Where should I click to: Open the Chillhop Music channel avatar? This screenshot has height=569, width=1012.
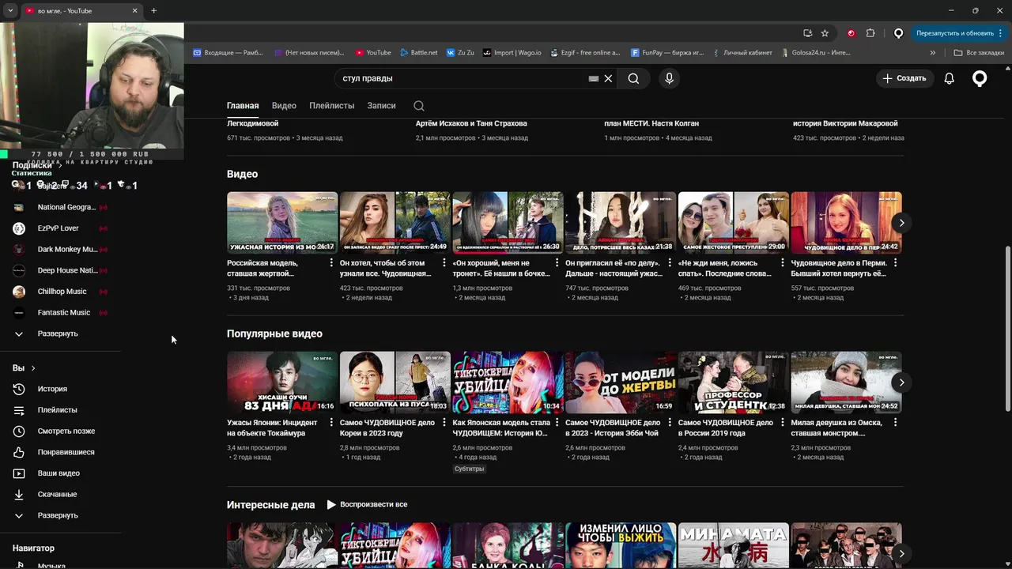[x=19, y=292]
